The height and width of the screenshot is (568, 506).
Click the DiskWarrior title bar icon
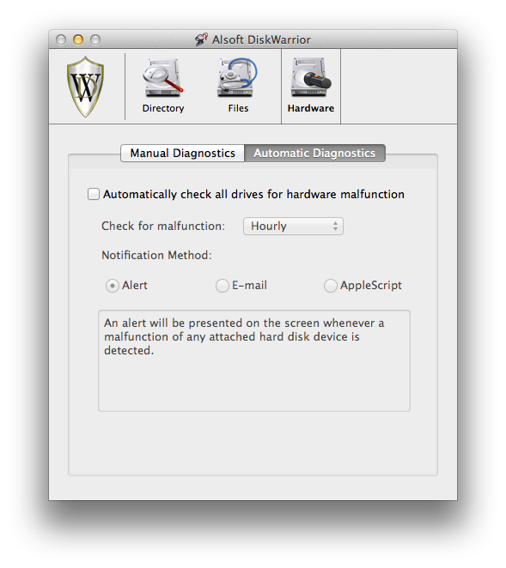201,39
